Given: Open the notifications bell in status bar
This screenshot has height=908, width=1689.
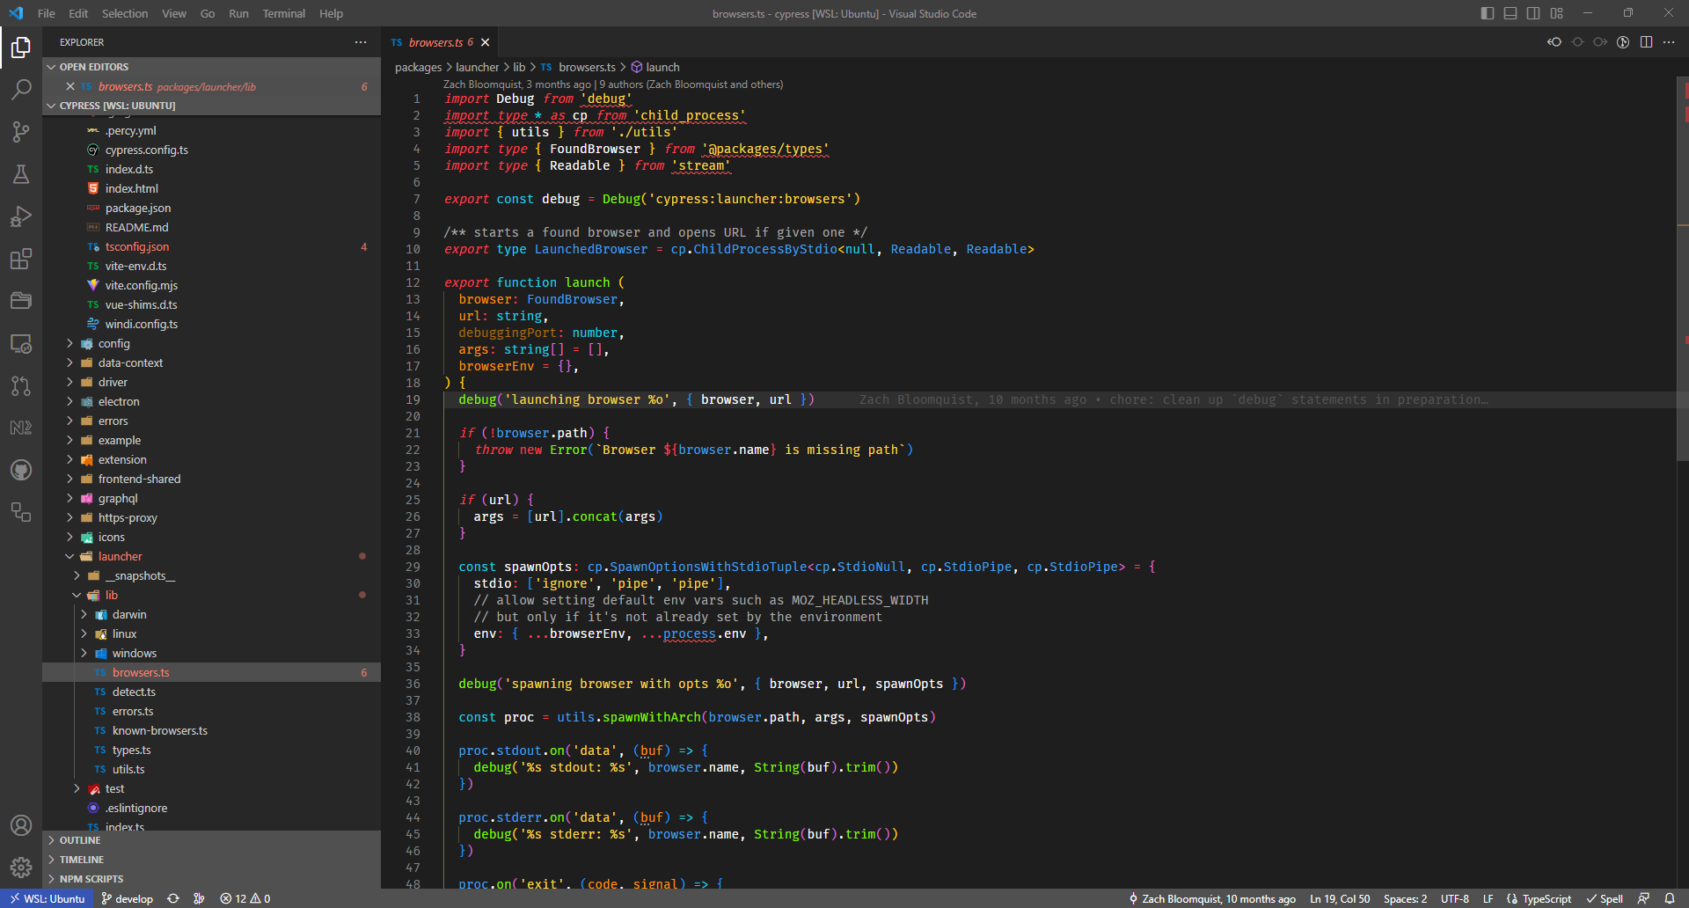Looking at the screenshot, I should click(1670, 898).
